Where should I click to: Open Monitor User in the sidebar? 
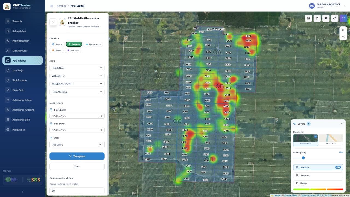[x=22, y=51]
